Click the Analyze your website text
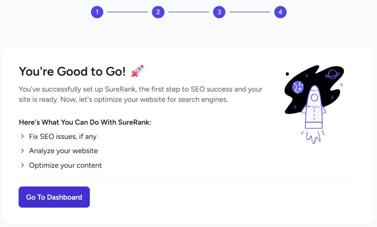This screenshot has width=377, height=227. (63, 151)
